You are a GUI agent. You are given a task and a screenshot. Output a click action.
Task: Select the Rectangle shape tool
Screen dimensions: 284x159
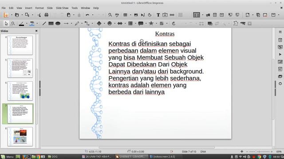point(51,23)
